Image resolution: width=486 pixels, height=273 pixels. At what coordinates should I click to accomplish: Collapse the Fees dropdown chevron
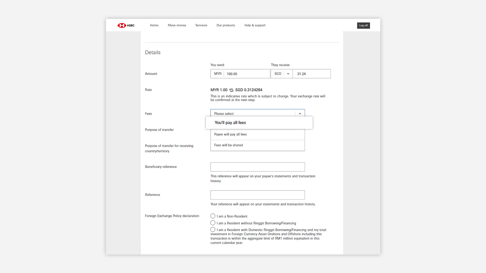pyautogui.click(x=300, y=113)
